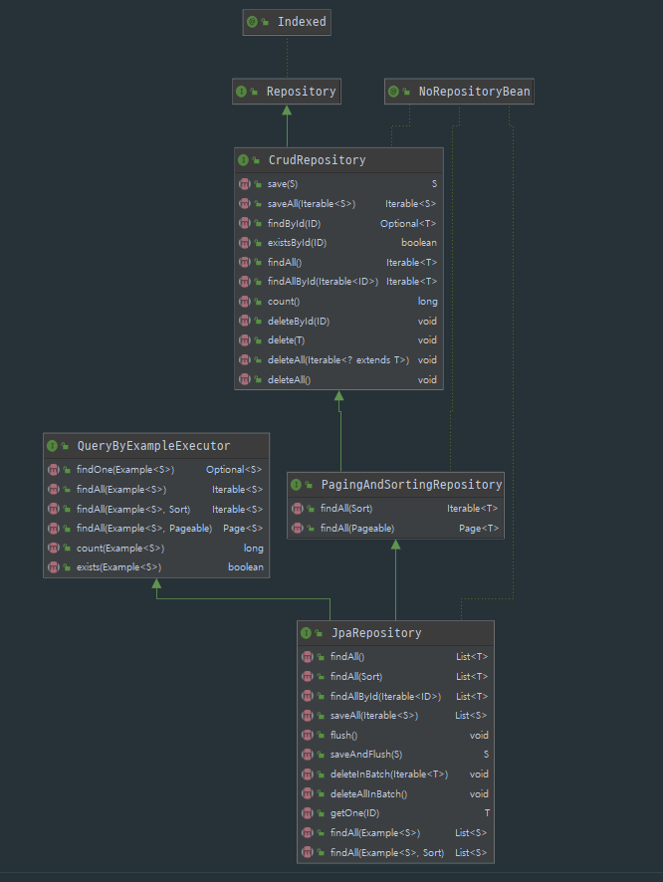
Task: Select saveAndFlush(S) method row
Action: point(396,755)
